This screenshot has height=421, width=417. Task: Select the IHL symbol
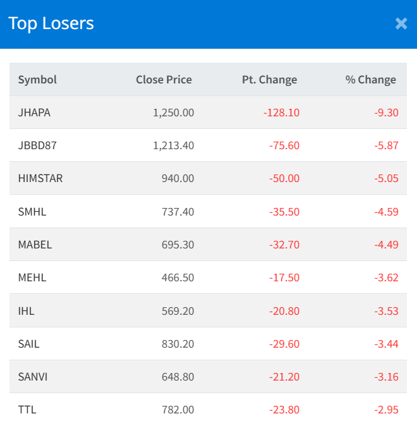point(27,311)
